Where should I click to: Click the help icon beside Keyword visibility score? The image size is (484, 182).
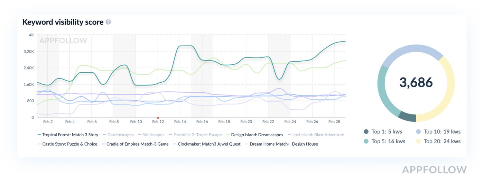(x=108, y=22)
